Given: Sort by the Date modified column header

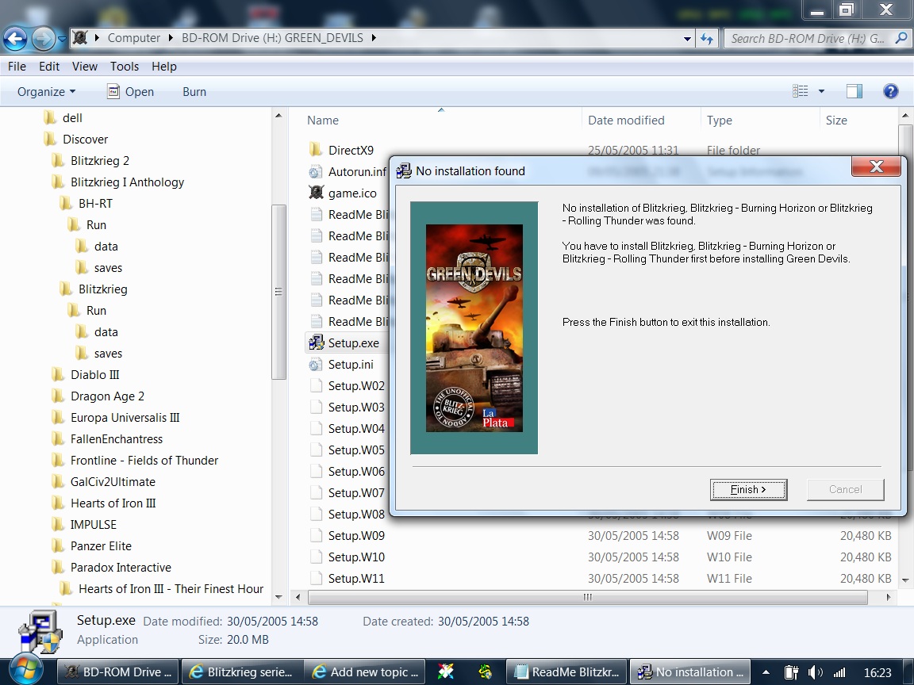Looking at the screenshot, I should click(x=626, y=120).
